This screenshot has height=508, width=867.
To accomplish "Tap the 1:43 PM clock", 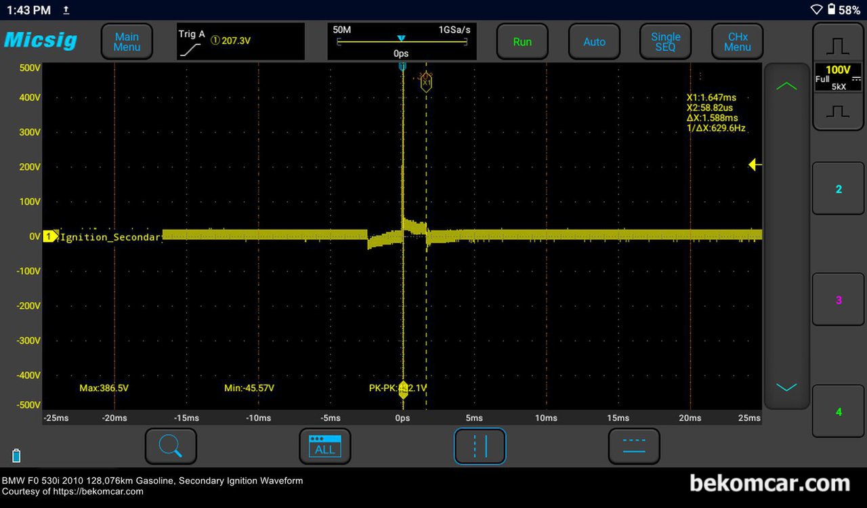I will (28, 10).
